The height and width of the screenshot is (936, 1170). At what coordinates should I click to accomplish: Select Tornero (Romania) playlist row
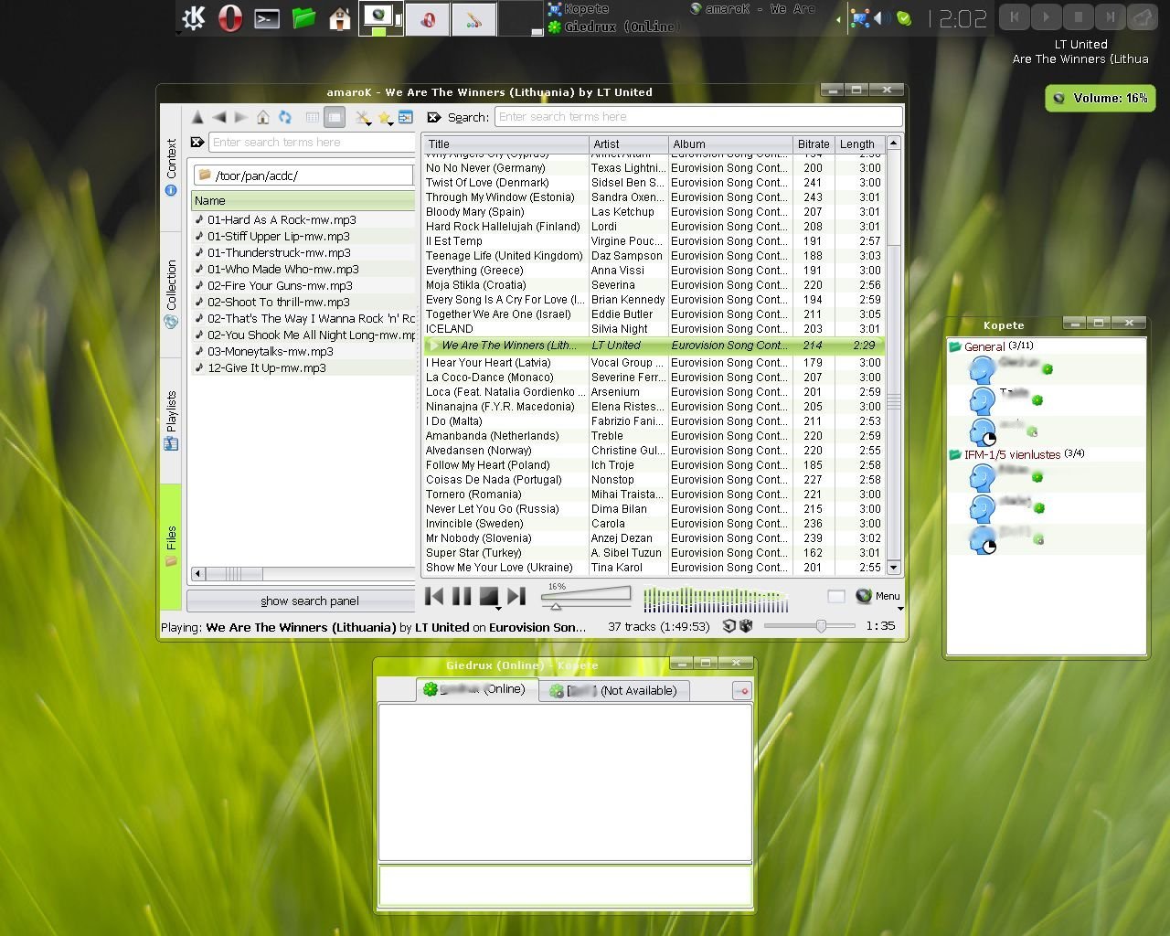(654, 495)
